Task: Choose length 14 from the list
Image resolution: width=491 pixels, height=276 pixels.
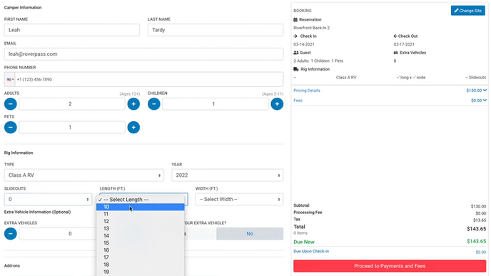Action: pos(141,235)
